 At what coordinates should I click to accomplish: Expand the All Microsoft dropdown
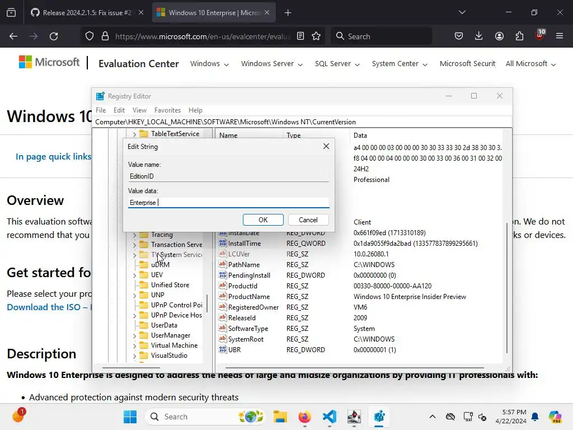point(530,64)
